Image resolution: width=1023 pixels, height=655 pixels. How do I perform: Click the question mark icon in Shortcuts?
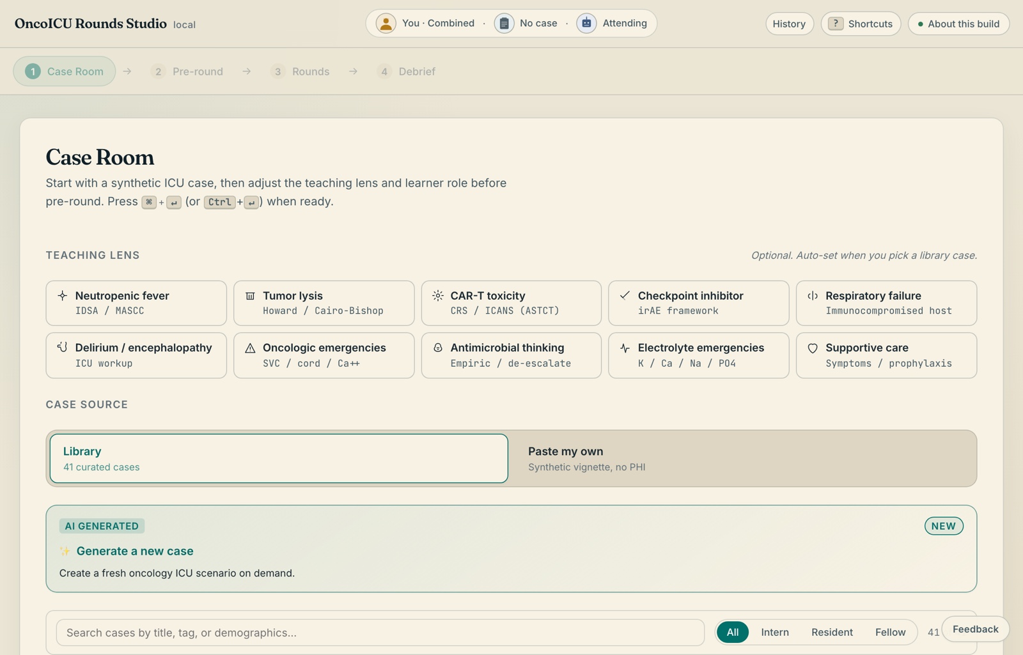click(x=835, y=24)
